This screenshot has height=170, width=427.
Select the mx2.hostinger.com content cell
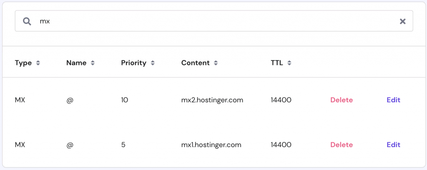pos(212,100)
